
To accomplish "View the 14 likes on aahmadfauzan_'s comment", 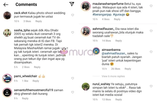I will (x=106, y=41).
